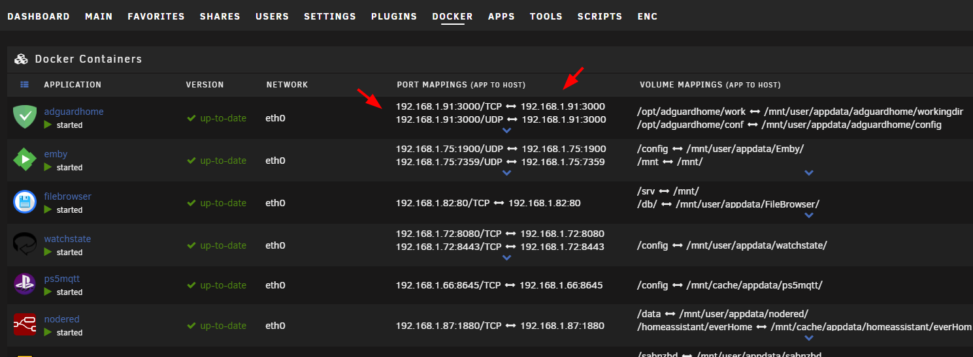Open the Favorites tab
This screenshot has width=973, height=357.
tap(156, 16)
